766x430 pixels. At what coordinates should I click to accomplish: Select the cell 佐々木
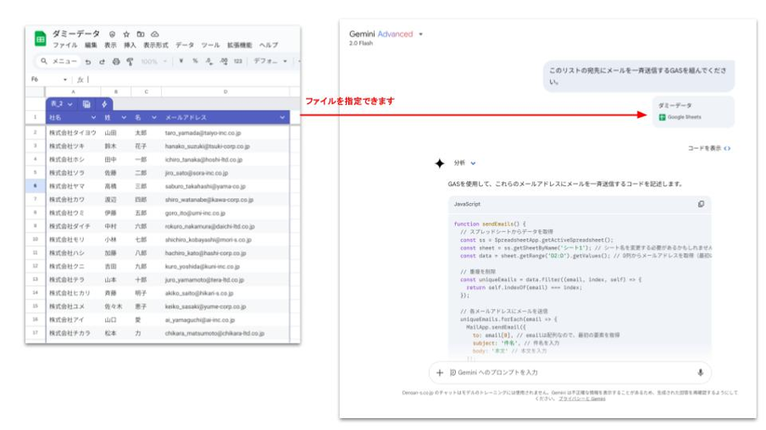pos(116,306)
